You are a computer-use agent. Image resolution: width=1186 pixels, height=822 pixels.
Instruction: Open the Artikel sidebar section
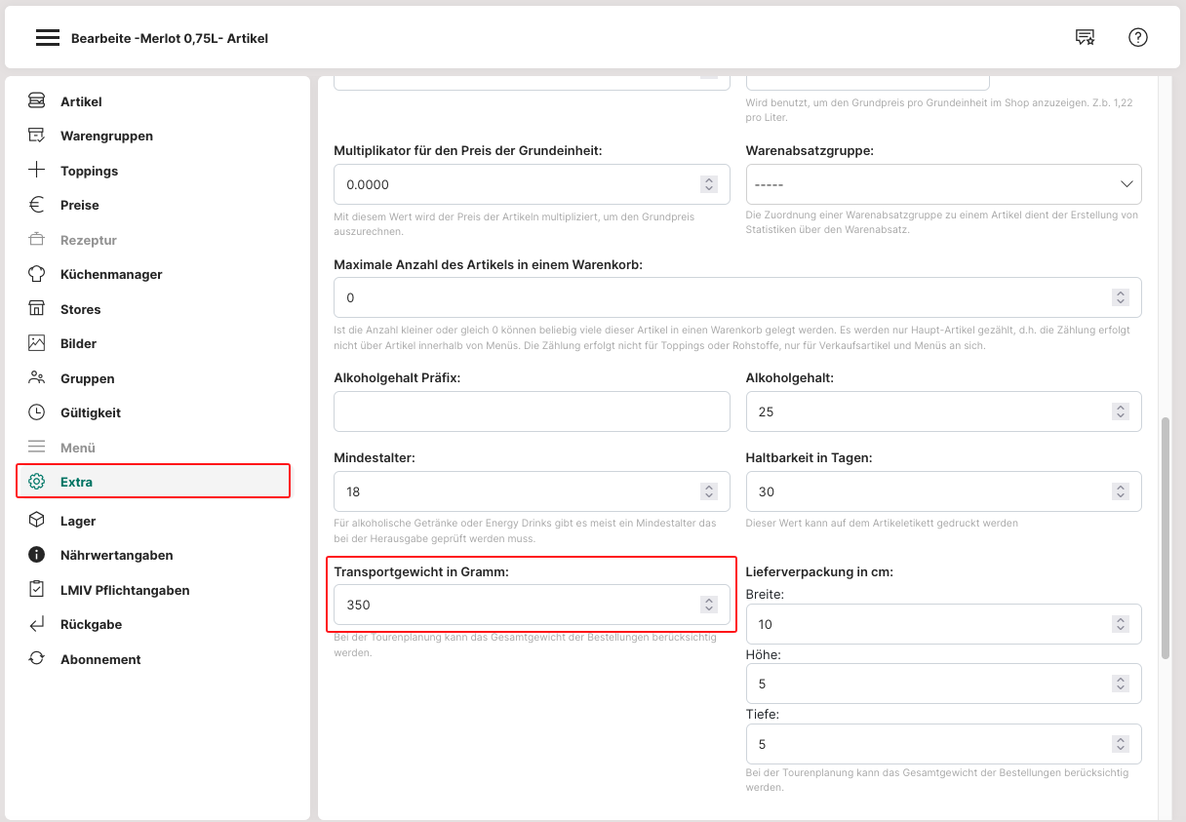(x=81, y=101)
